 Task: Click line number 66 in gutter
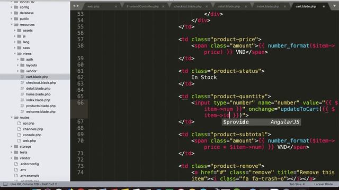coord(80,103)
